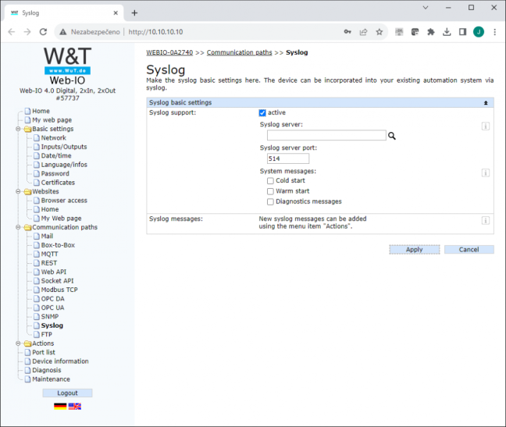Enable Diagnostics messages checkbox
Viewport: 506px width, 427px height.
tap(270, 202)
